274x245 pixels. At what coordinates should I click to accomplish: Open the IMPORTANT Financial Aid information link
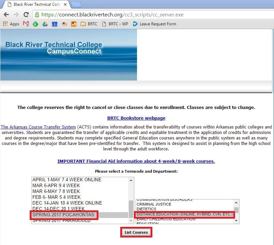click(136, 161)
